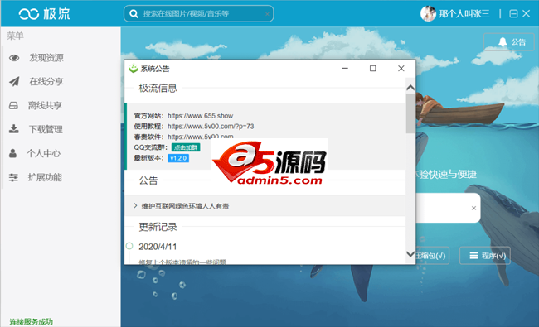Click the announcement scrollbar down arrow
Screen dimensions: 539x327
click(x=410, y=254)
